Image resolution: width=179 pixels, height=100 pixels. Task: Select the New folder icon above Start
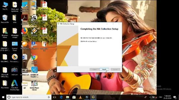pos(5,84)
